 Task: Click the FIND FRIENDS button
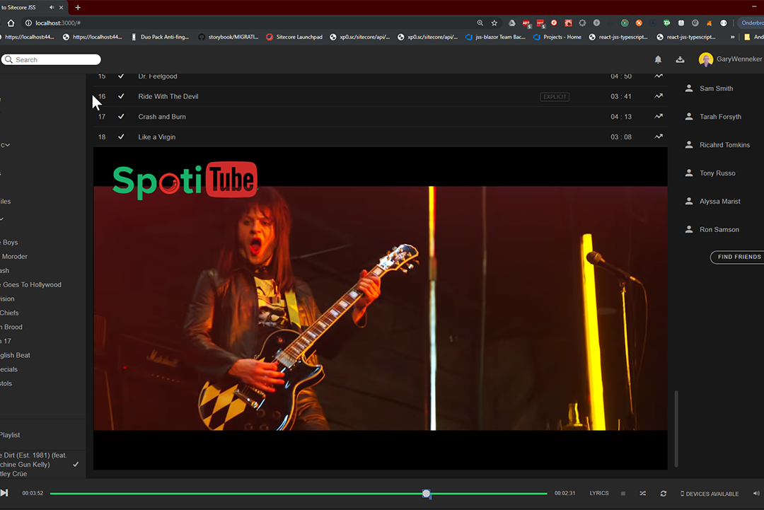coord(739,257)
